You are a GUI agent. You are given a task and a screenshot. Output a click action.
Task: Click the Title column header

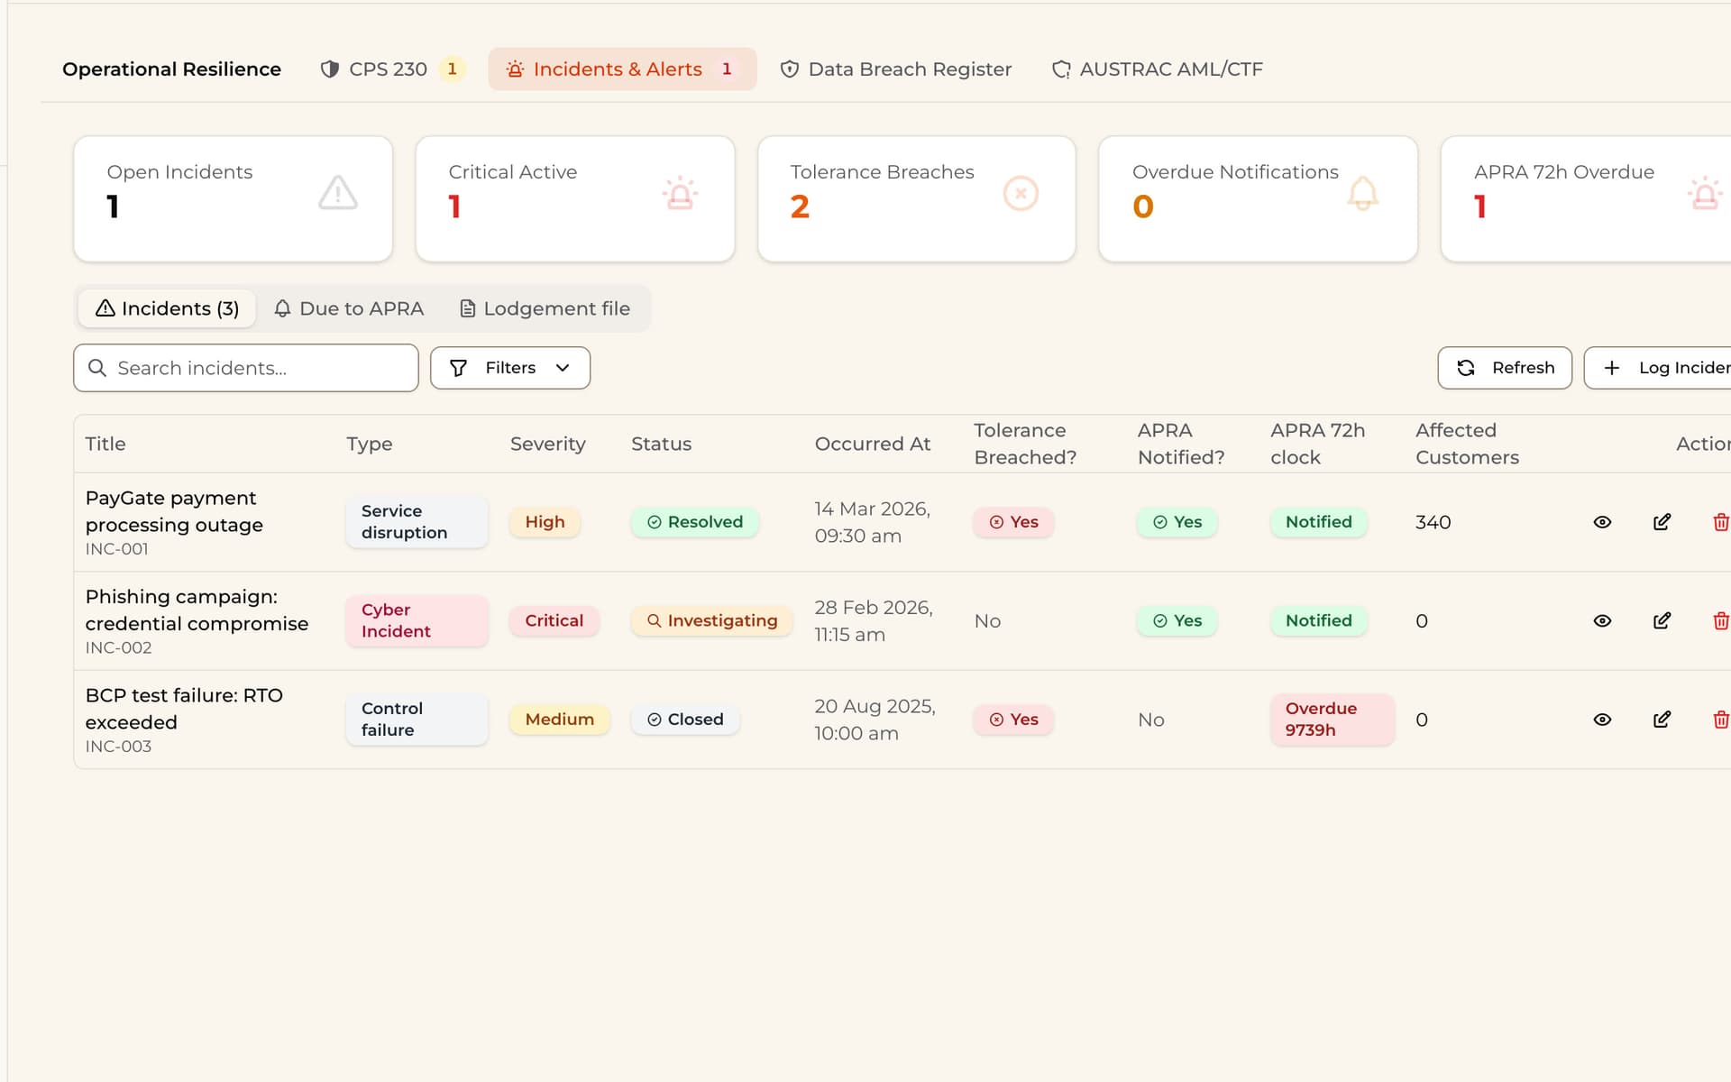[x=105, y=444]
